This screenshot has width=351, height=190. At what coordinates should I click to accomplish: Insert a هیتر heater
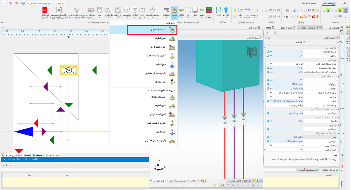(195, 12)
